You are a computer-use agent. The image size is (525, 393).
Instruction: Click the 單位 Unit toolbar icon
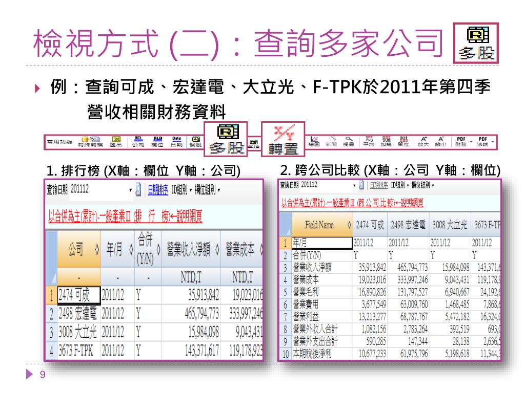point(403,142)
